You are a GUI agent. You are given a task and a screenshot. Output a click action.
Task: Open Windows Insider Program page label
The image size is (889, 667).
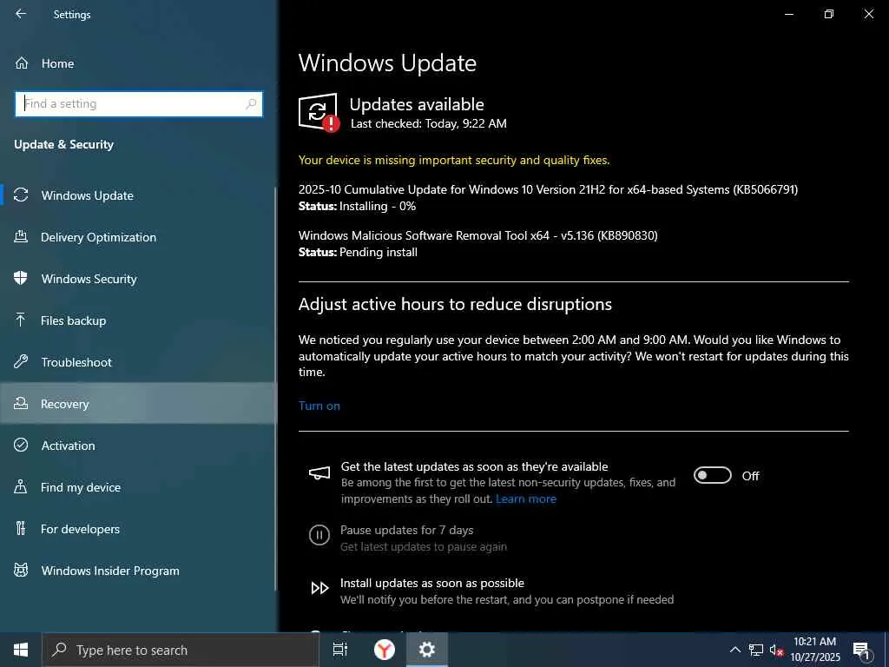(x=110, y=571)
